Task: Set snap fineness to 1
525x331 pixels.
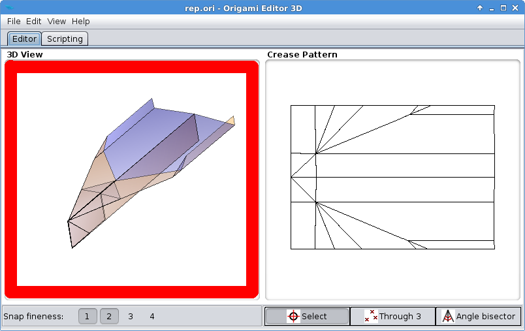Action: pyautogui.click(x=87, y=316)
